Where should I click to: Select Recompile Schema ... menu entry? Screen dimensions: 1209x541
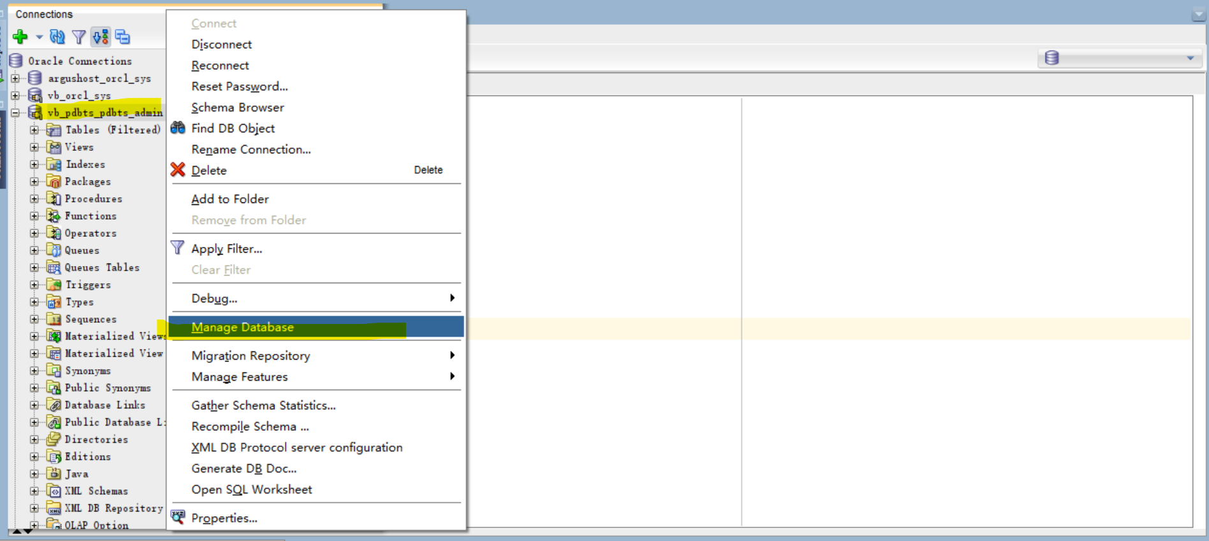[315, 426]
